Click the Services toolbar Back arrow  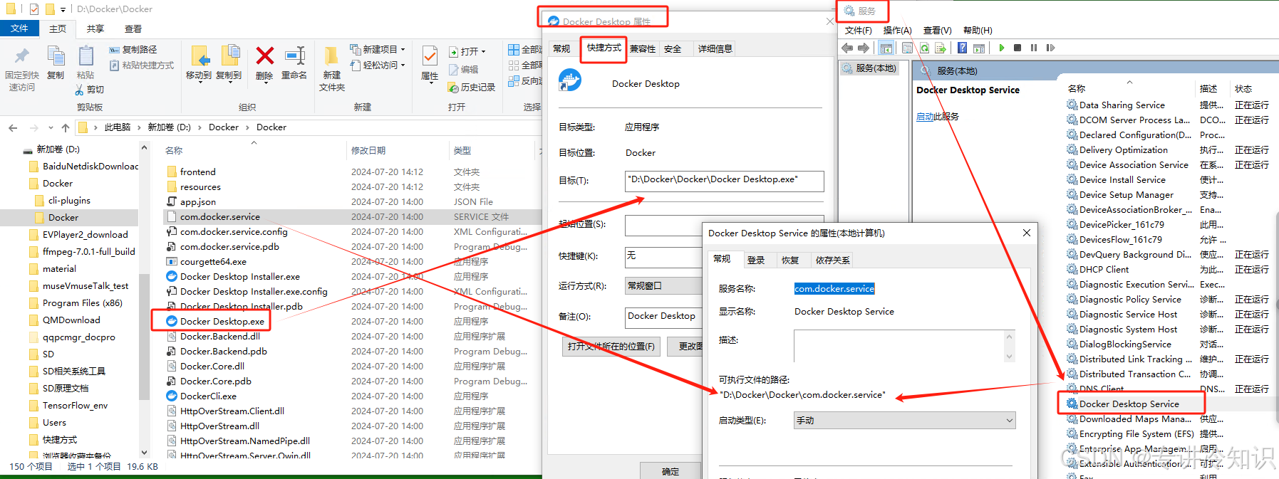coord(847,48)
